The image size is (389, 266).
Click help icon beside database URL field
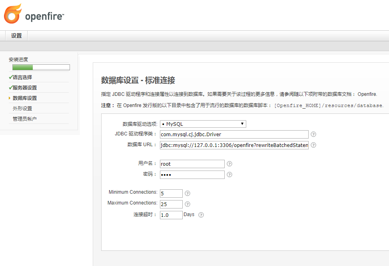[x=313, y=145]
